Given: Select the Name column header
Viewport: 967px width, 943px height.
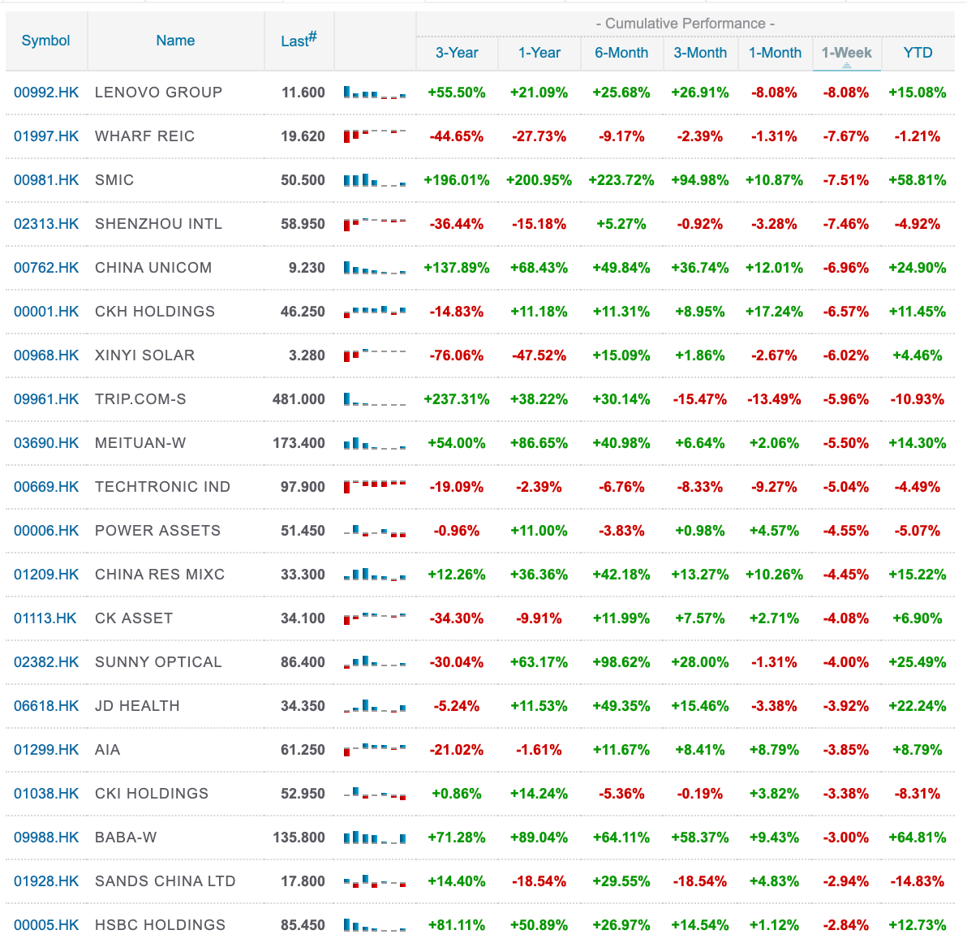Looking at the screenshot, I should pos(175,41).
